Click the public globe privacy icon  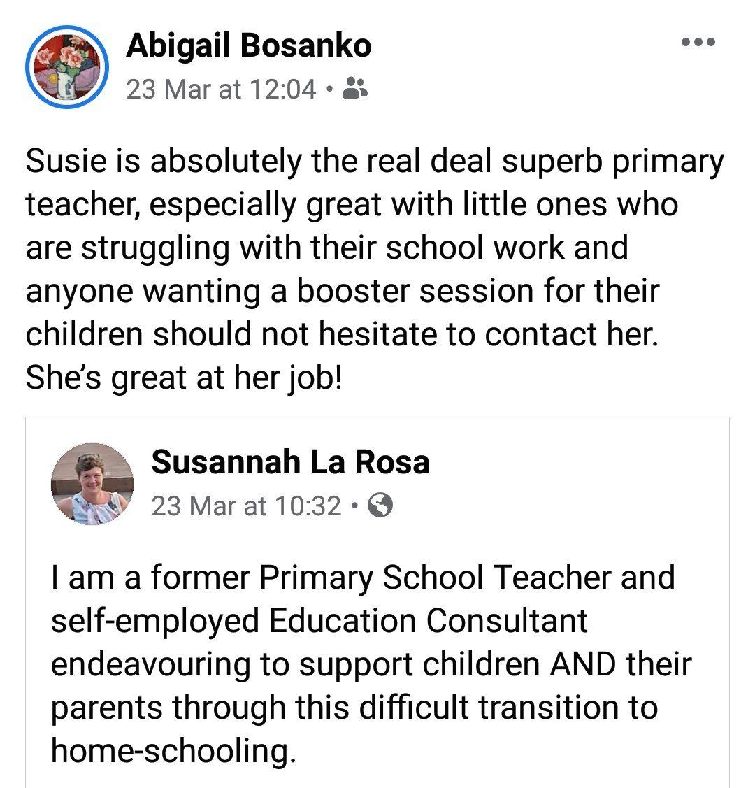click(x=380, y=505)
